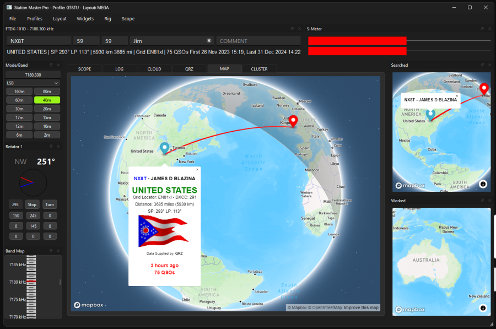Click the COMMENT input field
The height and width of the screenshot is (329, 496).
[x=258, y=41]
